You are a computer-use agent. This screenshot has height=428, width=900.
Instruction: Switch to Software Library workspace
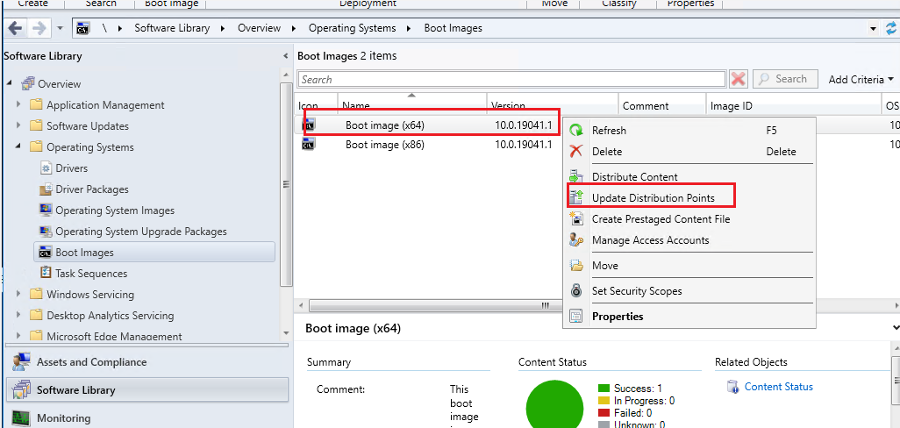147,390
